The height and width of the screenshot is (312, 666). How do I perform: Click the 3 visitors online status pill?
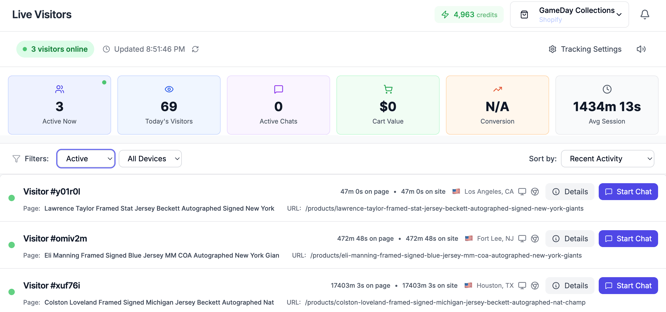pos(55,49)
